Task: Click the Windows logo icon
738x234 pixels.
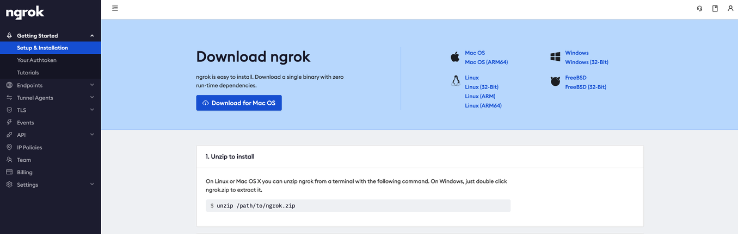Action: 555,57
